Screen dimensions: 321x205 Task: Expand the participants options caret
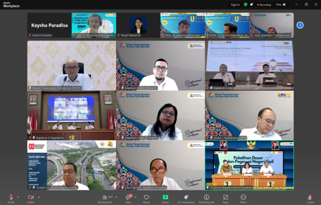click(116, 197)
